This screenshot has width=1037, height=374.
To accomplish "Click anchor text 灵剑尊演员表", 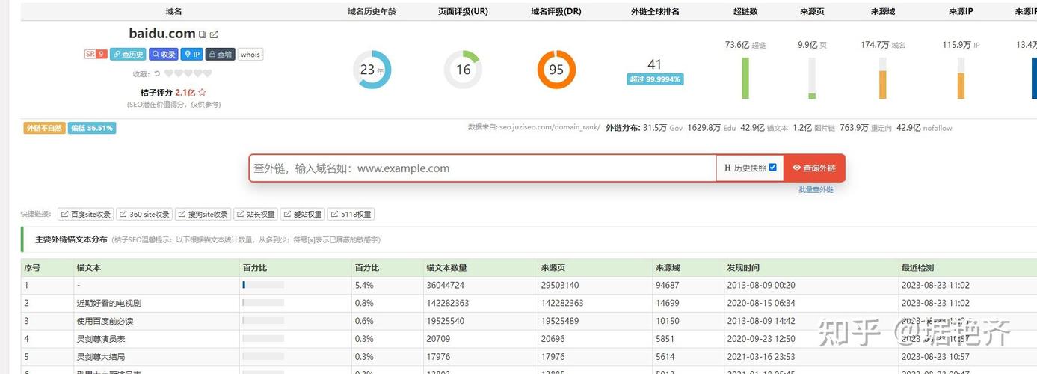I will [x=101, y=339].
